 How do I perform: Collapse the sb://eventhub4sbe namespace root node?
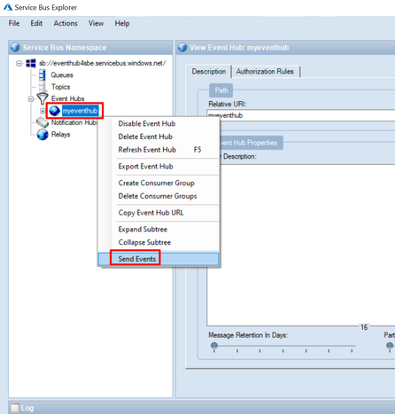[x=19, y=63]
